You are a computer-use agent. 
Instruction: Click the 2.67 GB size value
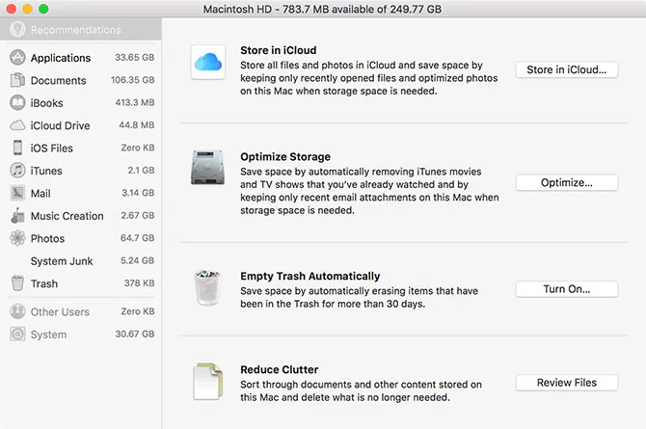tap(138, 216)
